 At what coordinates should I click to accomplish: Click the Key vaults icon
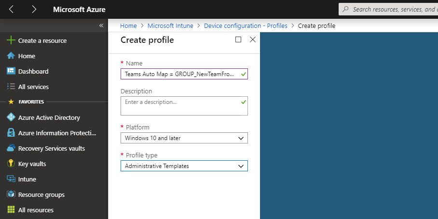tap(11, 163)
